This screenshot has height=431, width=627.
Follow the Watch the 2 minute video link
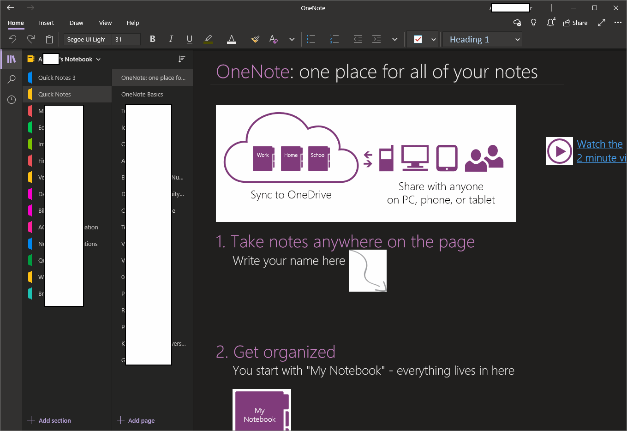600,150
